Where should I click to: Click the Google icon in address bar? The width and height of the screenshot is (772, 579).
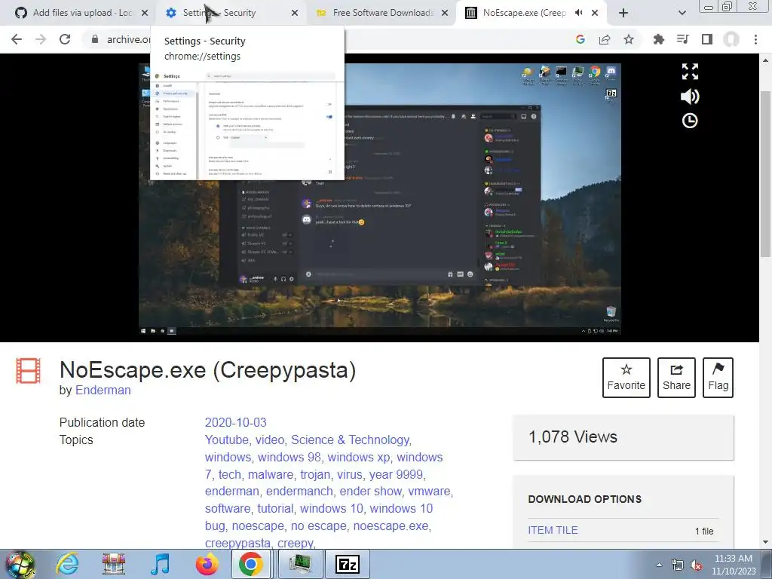581,39
